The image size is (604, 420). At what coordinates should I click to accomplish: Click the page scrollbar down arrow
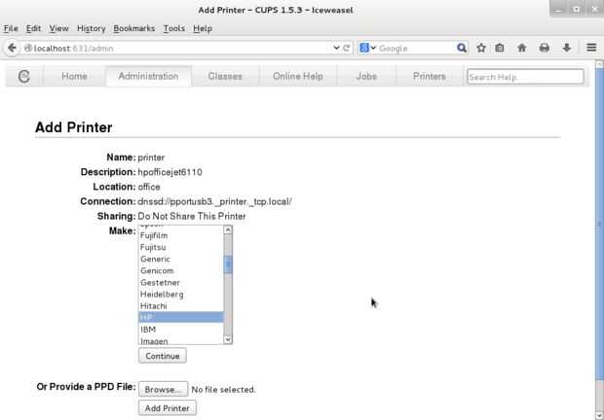[x=599, y=416]
